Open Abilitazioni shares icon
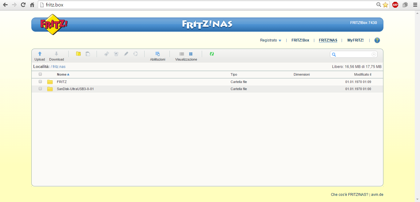 point(157,54)
